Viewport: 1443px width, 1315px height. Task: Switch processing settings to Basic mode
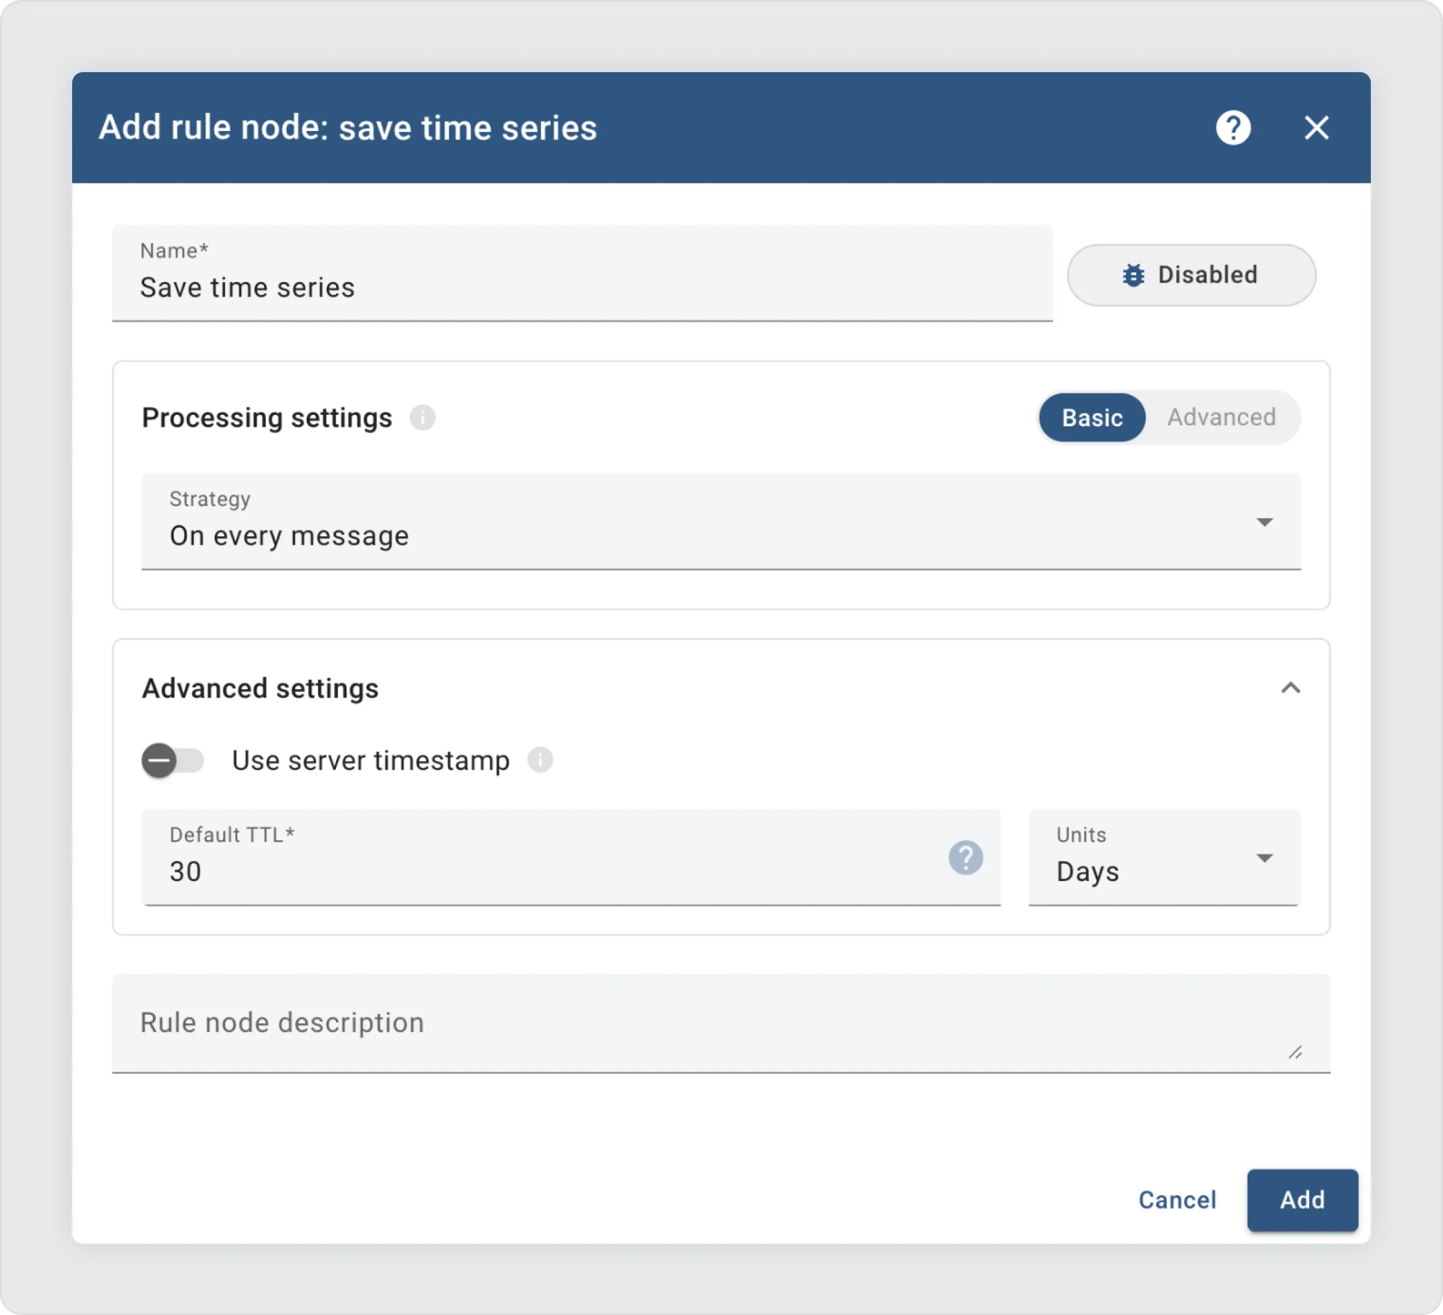click(x=1091, y=417)
